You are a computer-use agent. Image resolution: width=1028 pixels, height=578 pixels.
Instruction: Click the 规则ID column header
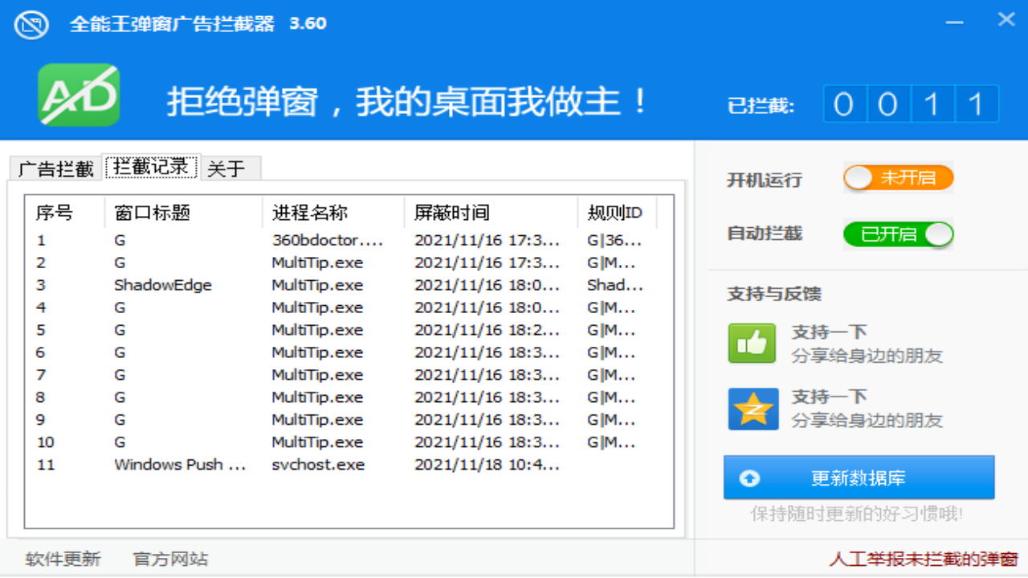click(x=614, y=213)
